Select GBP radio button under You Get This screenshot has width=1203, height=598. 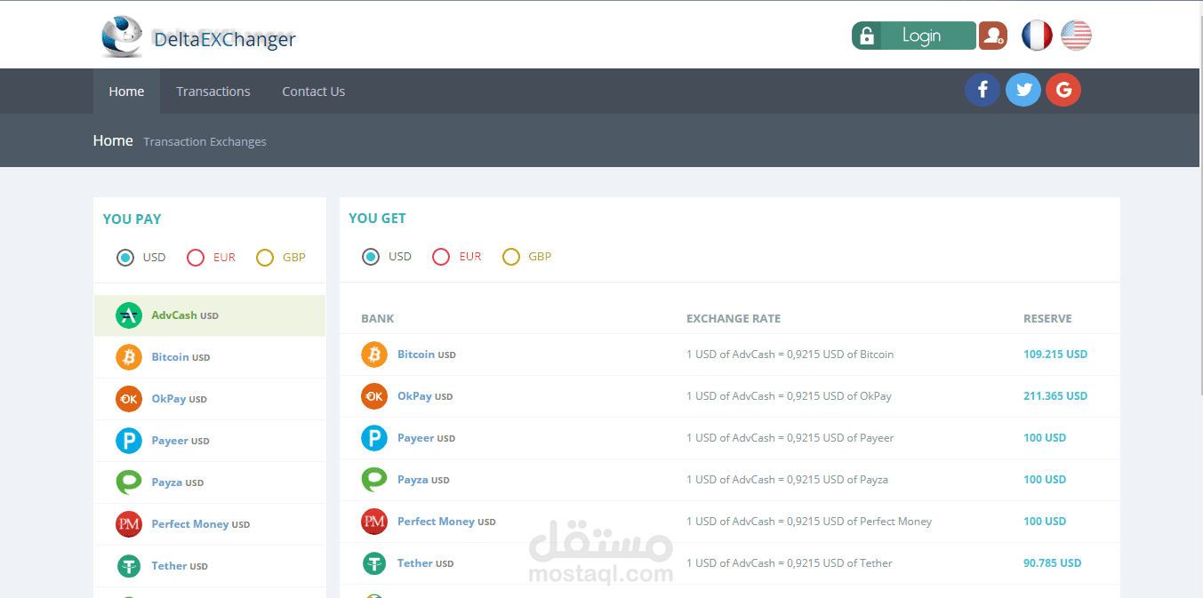[x=510, y=256]
